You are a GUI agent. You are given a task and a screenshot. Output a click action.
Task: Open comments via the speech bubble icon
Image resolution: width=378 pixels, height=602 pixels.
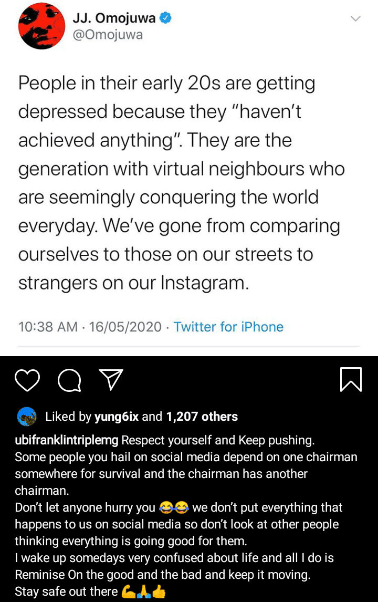click(x=69, y=380)
